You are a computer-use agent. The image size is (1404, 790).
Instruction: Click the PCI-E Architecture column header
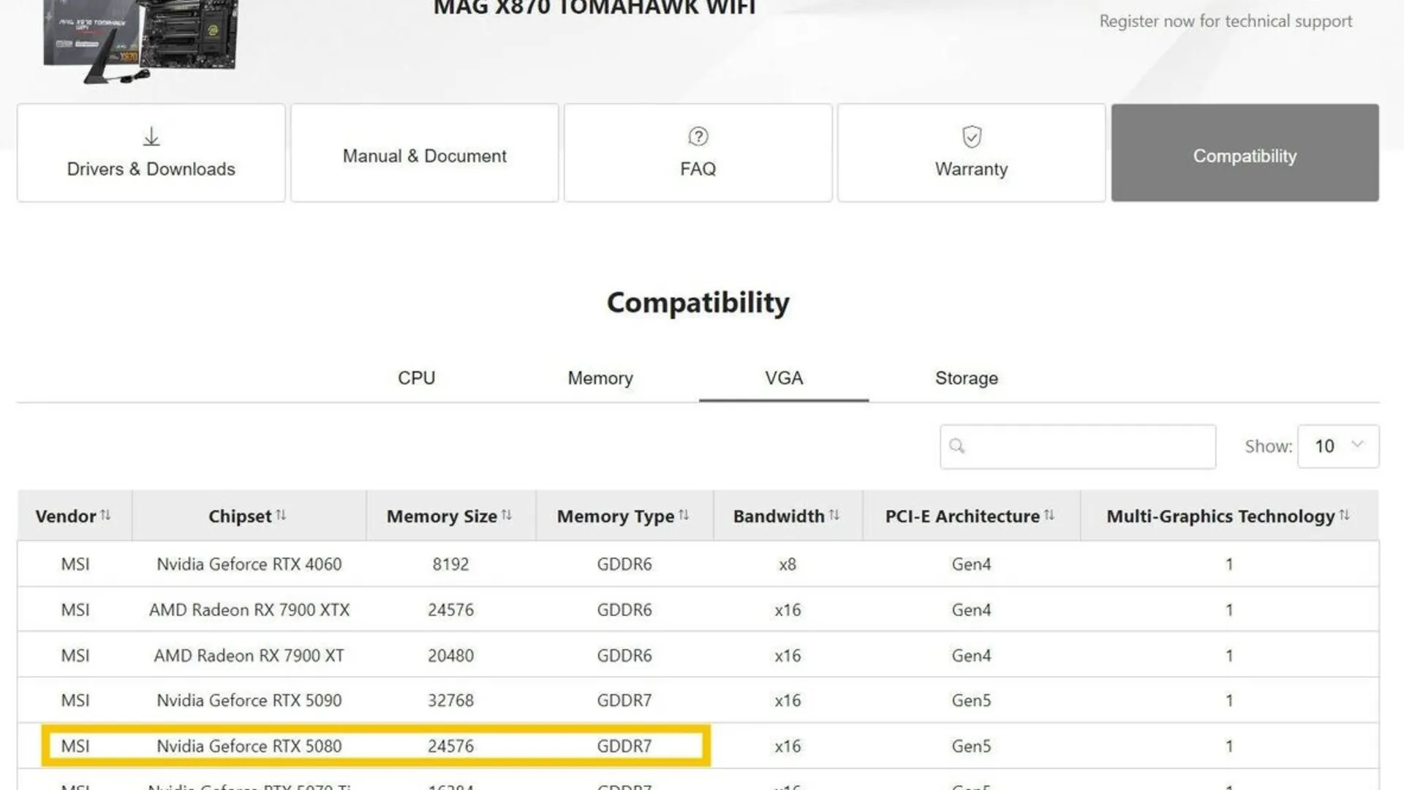970,516
